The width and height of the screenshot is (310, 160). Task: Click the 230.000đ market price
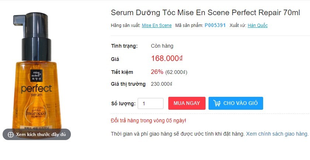click(x=161, y=84)
